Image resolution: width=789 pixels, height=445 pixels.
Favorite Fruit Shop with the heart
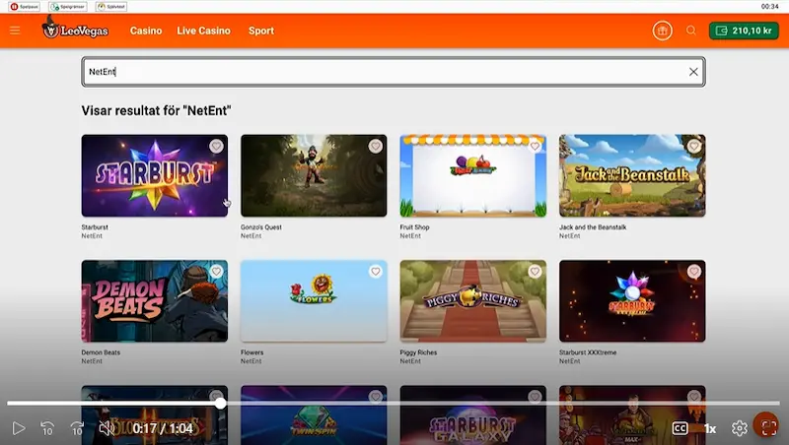point(535,146)
